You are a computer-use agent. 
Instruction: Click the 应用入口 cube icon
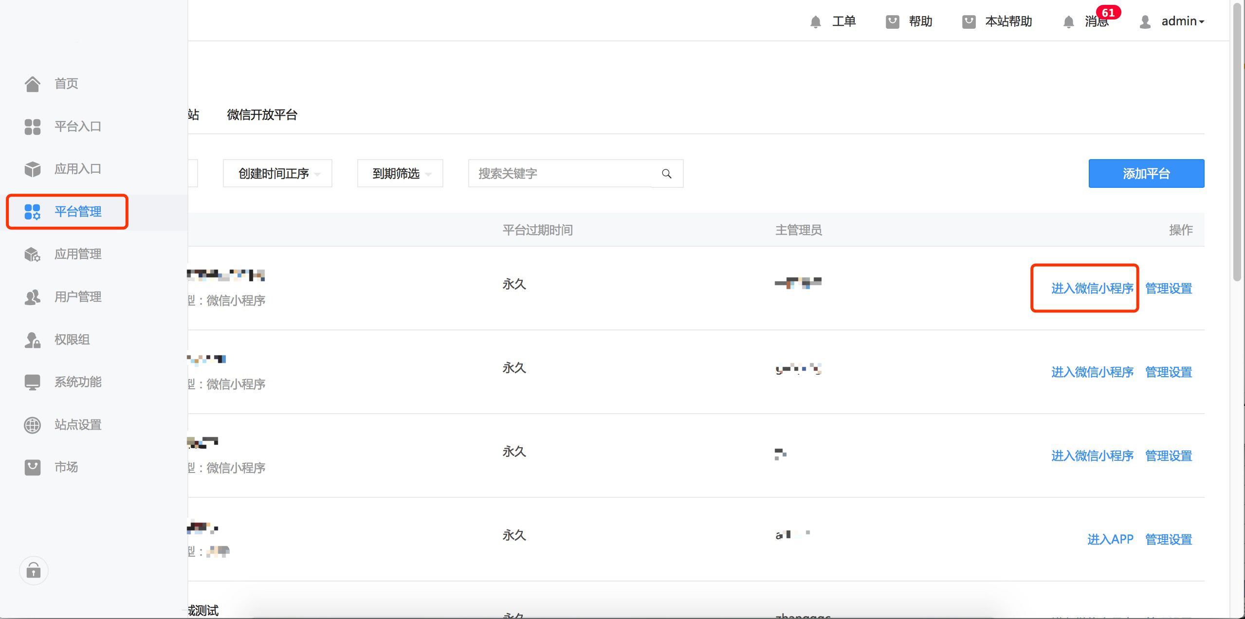(x=33, y=169)
